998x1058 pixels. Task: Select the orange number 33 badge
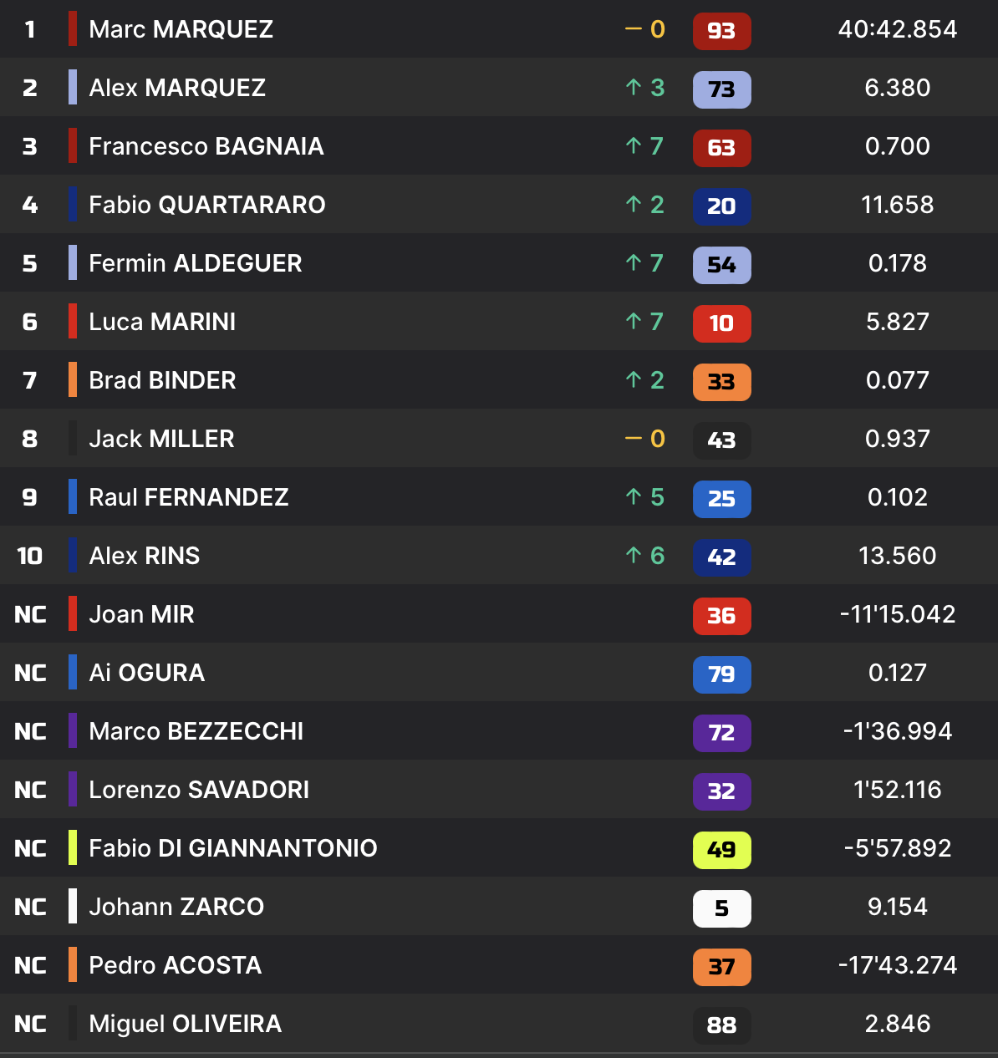[x=722, y=382]
